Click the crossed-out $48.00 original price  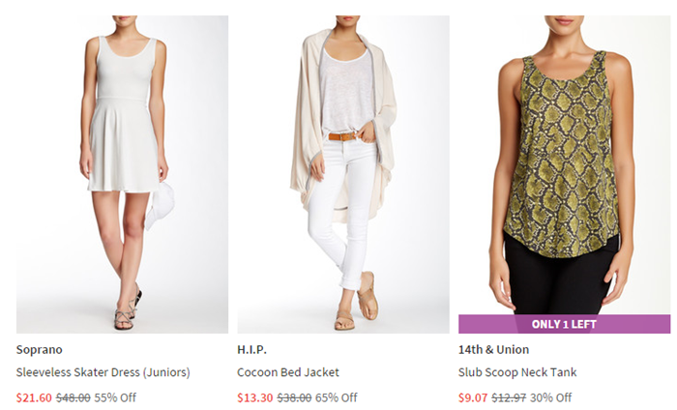pos(74,397)
